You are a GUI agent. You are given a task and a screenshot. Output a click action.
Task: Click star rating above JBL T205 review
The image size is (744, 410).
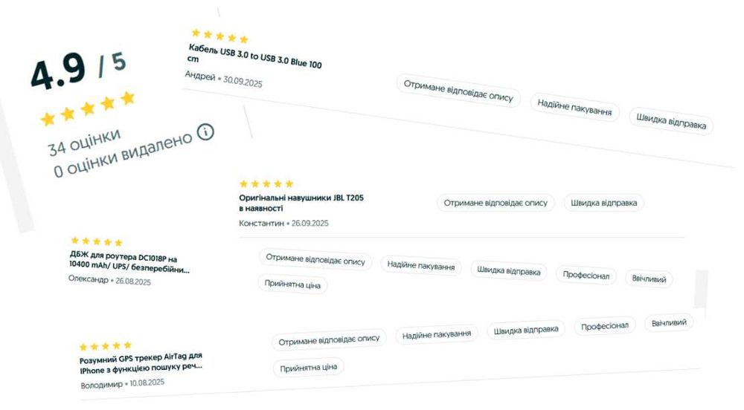[x=266, y=183]
